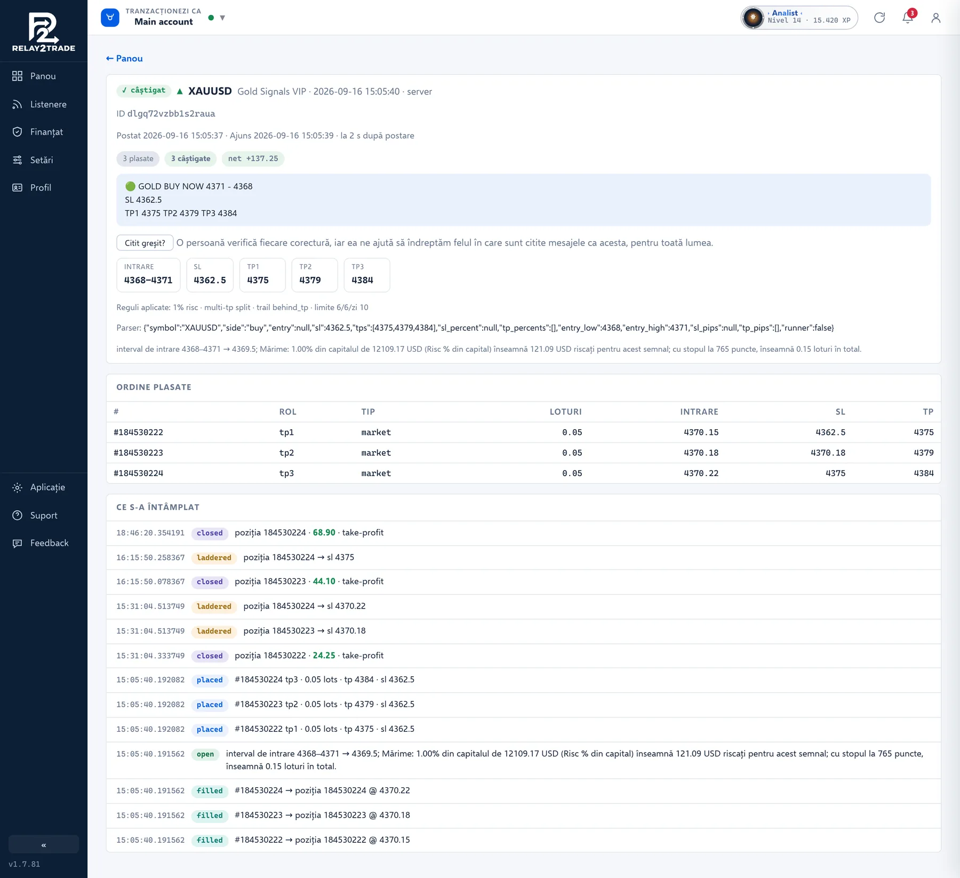Screen dimensions: 960x878
Task: Open the user profile icon
Action: click(935, 18)
